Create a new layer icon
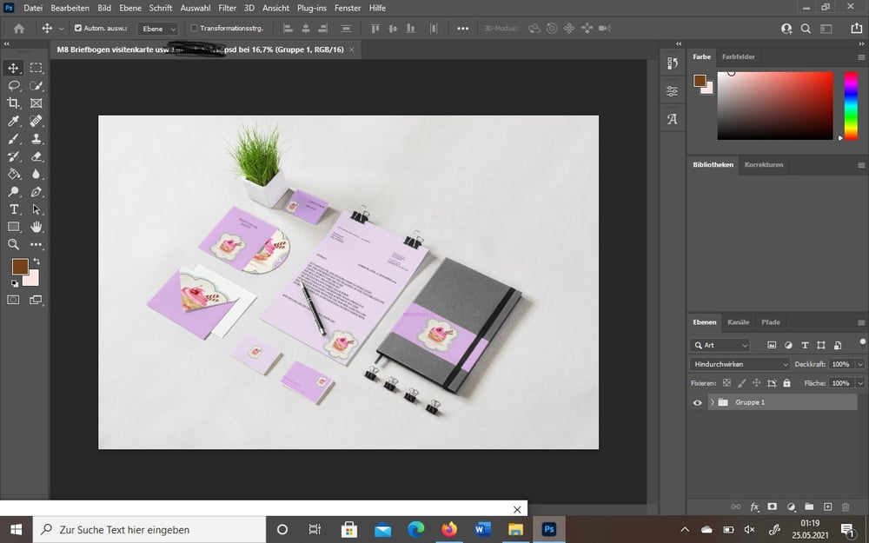The width and height of the screenshot is (869, 543). (827, 507)
